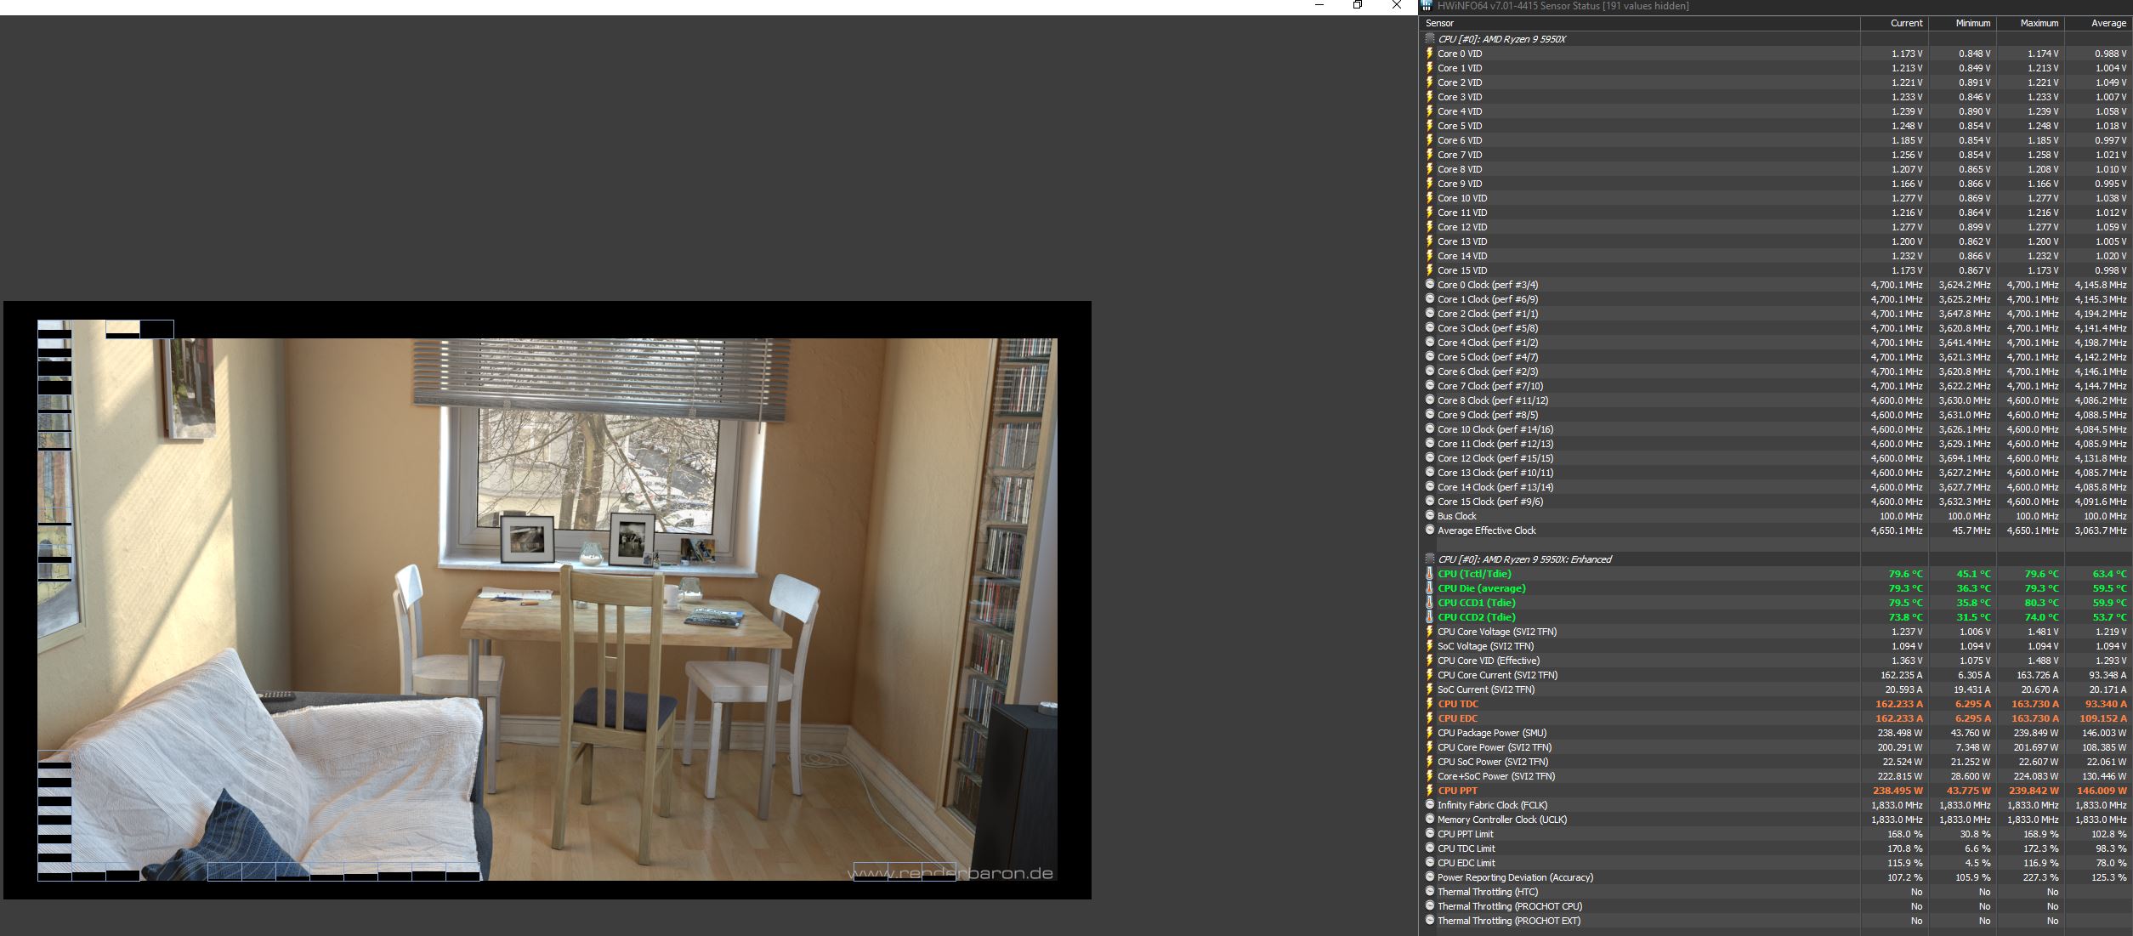Viewport: 2133px width, 936px height.
Task: Click the icon next to Thermal Throttling (HTC)
Action: [1429, 892]
